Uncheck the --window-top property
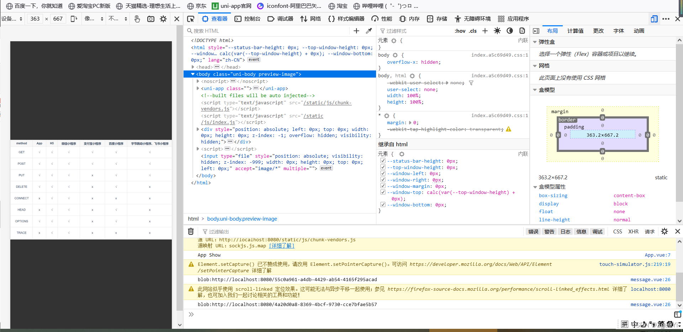 [383, 192]
